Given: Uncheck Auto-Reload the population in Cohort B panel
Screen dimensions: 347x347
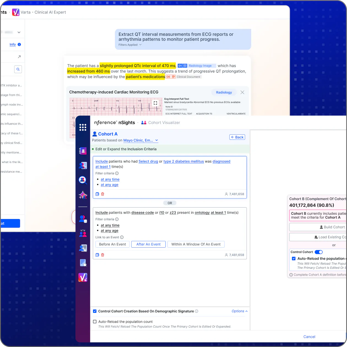Looking at the screenshot, I should click(294, 259).
